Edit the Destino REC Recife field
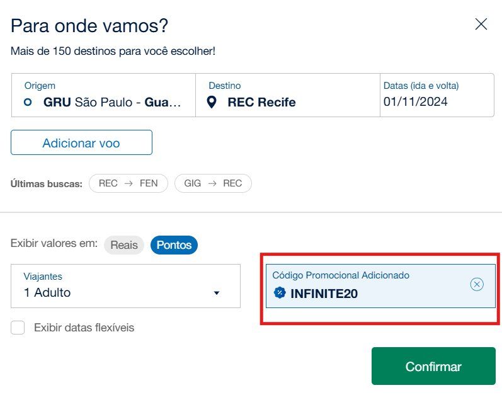This screenshot has height=395, width=502. coord(288,95)
